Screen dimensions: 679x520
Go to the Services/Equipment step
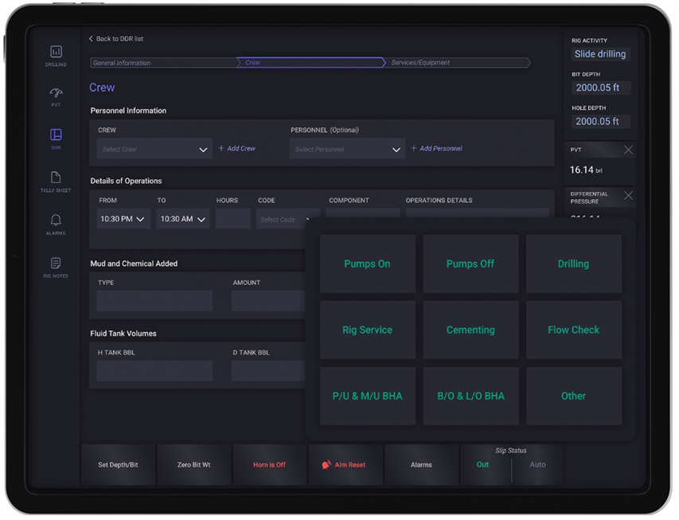coord(457,63)
